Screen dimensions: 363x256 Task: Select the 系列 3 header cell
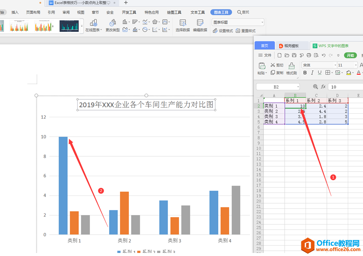337,100
